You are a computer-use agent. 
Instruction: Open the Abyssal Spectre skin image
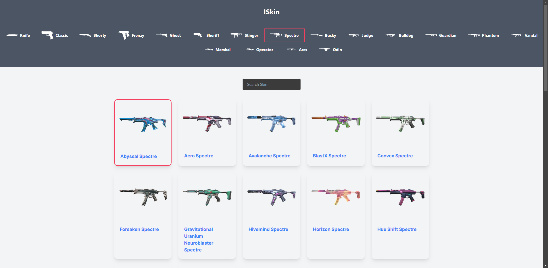143,124
